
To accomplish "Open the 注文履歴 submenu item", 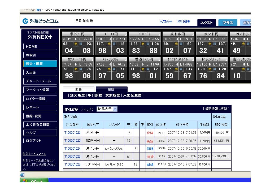I will coord(77,95).
